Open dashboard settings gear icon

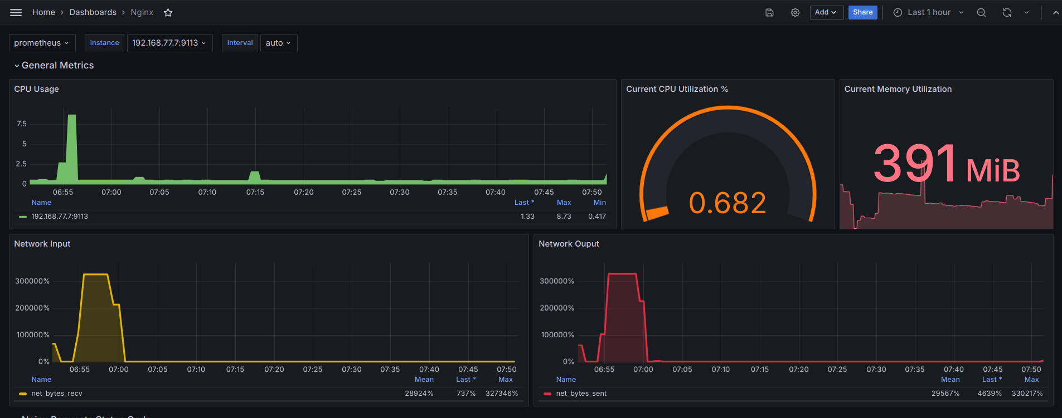795,12
